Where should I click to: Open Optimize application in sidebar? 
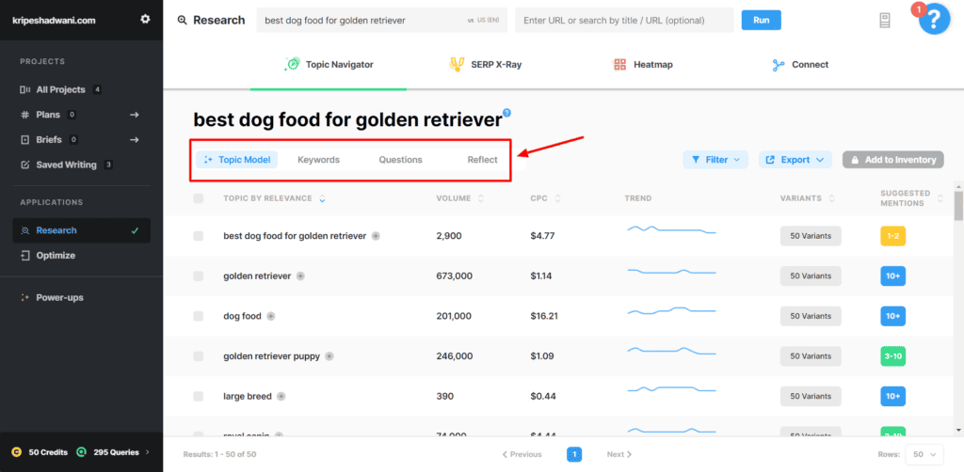coord(81,256)
